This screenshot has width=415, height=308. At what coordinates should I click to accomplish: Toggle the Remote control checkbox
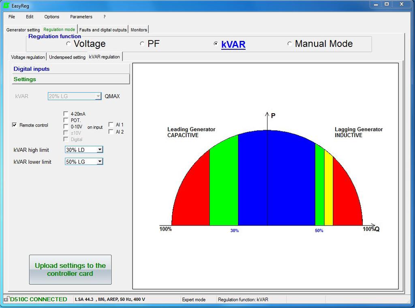[x=15, y=125]
